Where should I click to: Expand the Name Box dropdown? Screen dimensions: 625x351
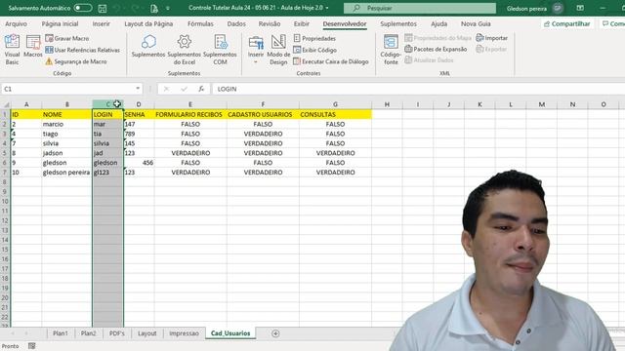click(138, 89)
